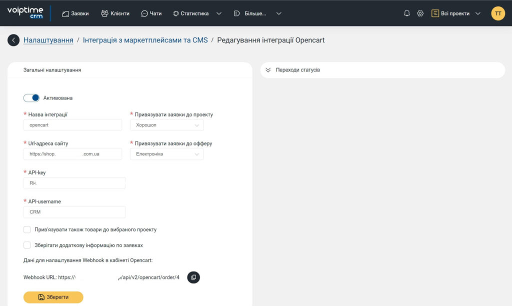This screenshot has height=306, width=512.
Task: Click the Клієнти people icon
Action: [x=104, y=13]
